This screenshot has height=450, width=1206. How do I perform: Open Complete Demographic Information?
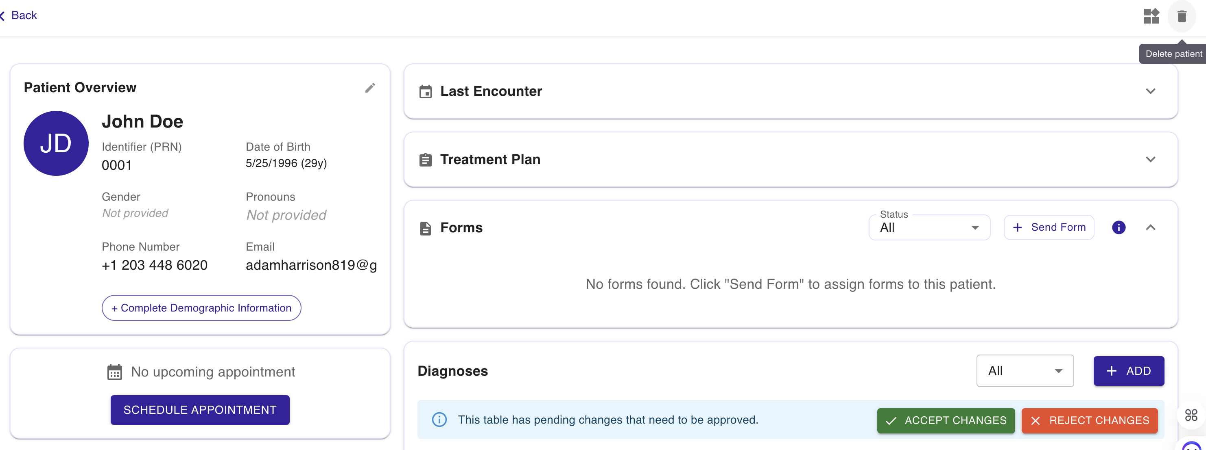pyautogui.click(x=201, y=308)
